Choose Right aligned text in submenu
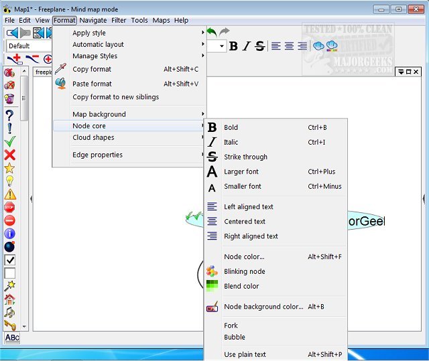The height and width of the screenshot is (361, 429). 275,236
